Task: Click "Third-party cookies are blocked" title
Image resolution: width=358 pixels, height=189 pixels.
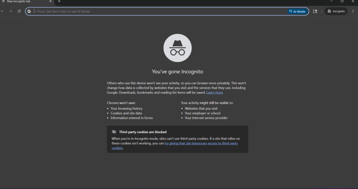Action: [x=143, y=132]
